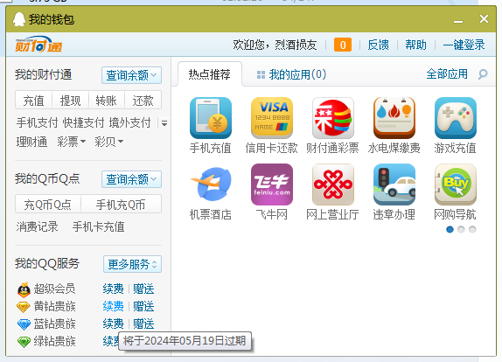Click the 我的Q币Q点 heading
502x362 pixels.
click(47, 178)
